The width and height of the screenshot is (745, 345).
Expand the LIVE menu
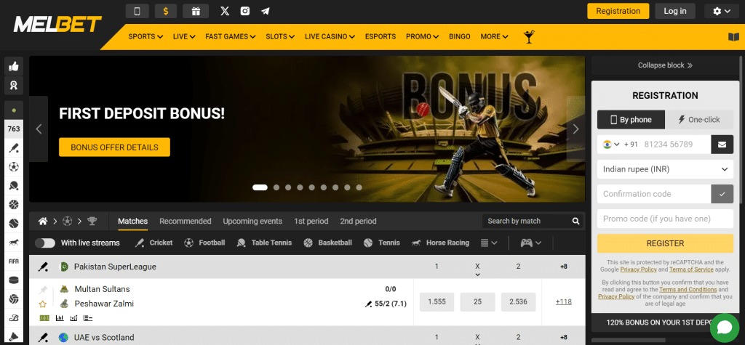(x=184, y=36)
